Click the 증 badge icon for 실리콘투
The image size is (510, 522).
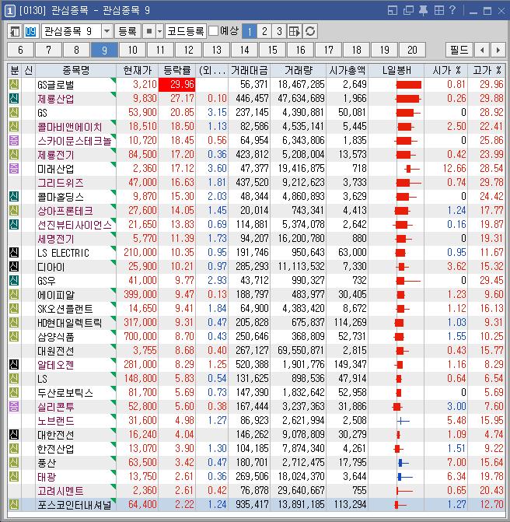click(x=14, y=406)
